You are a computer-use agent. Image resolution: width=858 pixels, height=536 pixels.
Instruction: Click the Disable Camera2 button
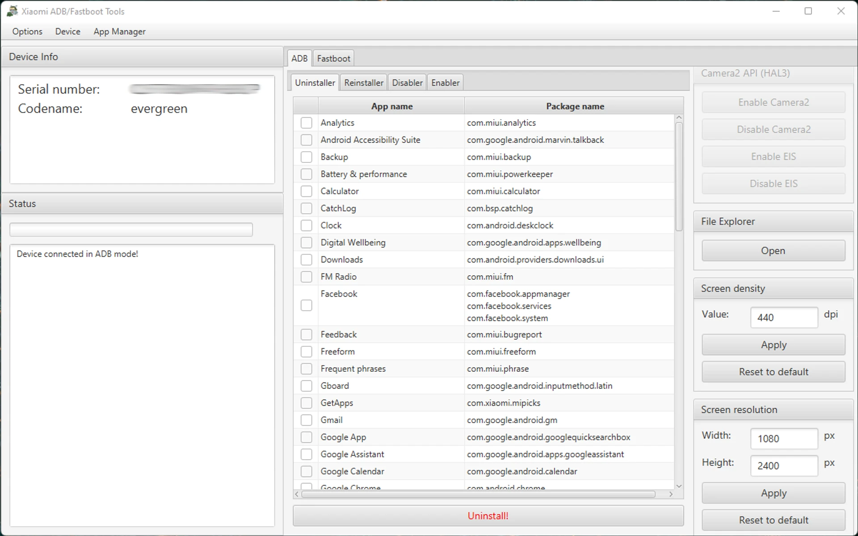(x=773, y=129)
